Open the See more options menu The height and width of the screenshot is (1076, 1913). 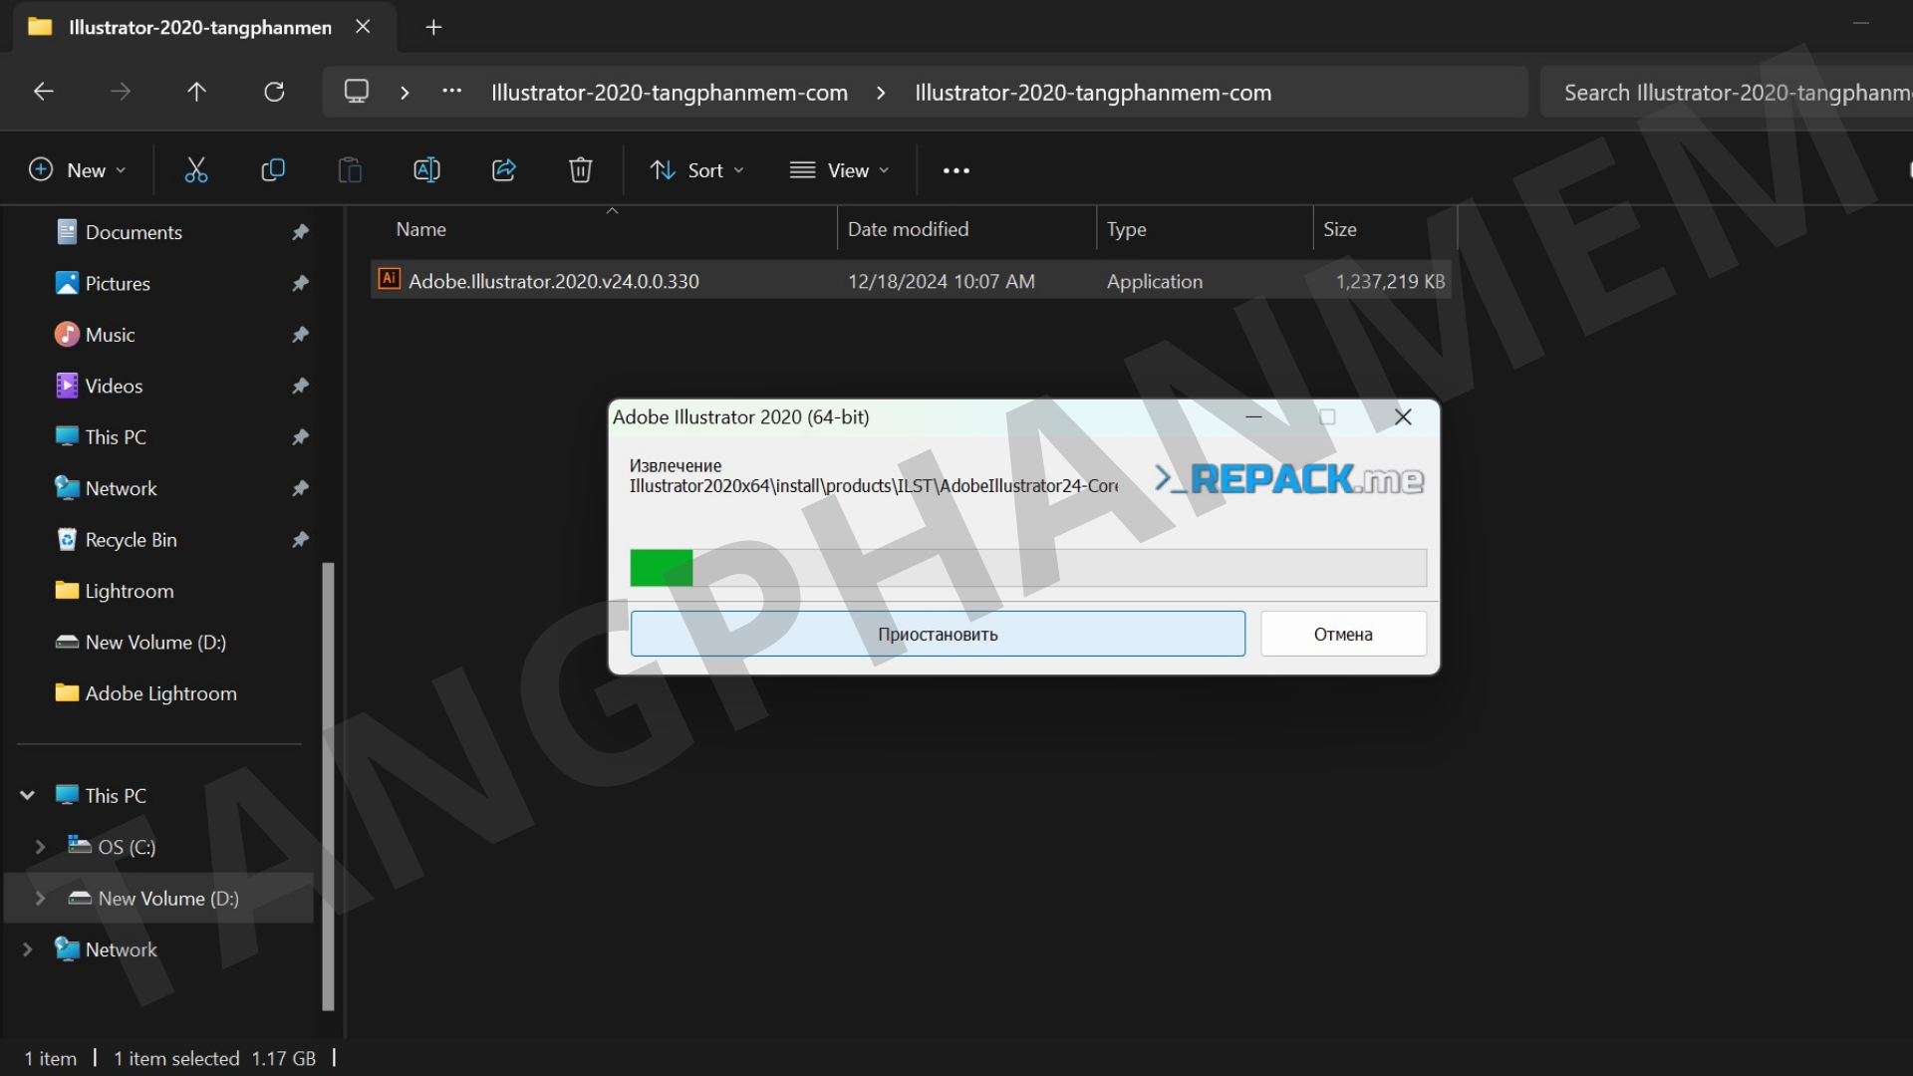click(956, 170)
